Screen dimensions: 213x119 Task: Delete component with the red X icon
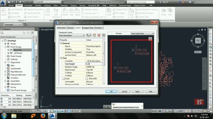(99, 35)
